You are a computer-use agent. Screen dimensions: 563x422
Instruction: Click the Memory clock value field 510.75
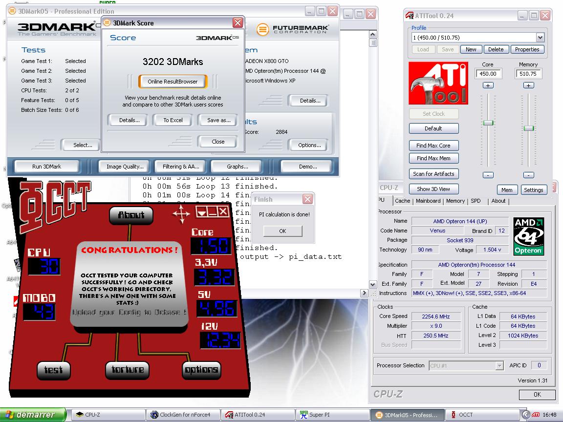coord(528,74)
